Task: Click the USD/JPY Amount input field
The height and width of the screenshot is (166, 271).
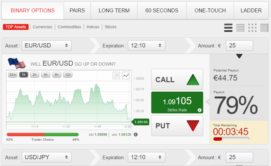Action: click(x=239, y=157)
